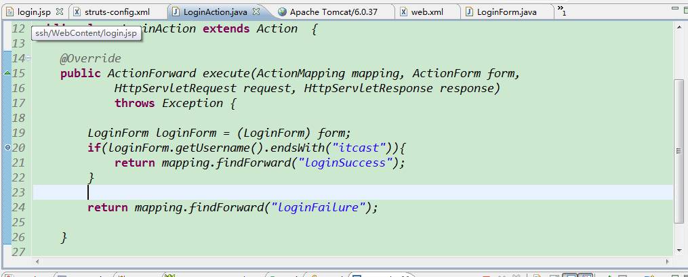The image size is (688, 277).
Task: Click the breakpoint marker on line 20
Action: coord(7,147)
